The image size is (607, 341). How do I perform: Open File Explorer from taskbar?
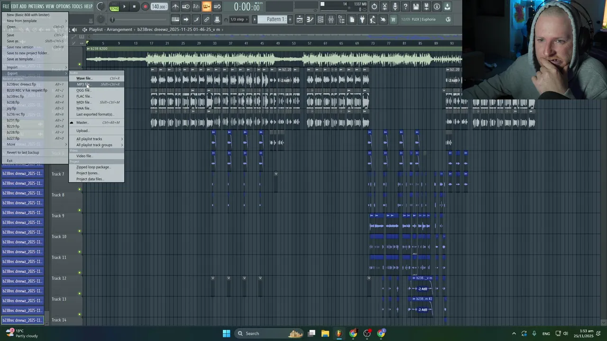point(325,333)
